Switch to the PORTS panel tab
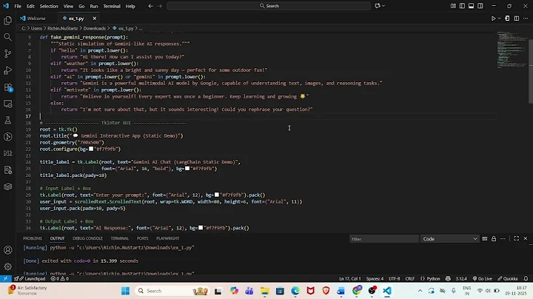 click(x=142, y=238)
